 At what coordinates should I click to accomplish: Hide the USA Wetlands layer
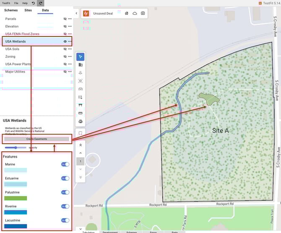tap(65, 41)
